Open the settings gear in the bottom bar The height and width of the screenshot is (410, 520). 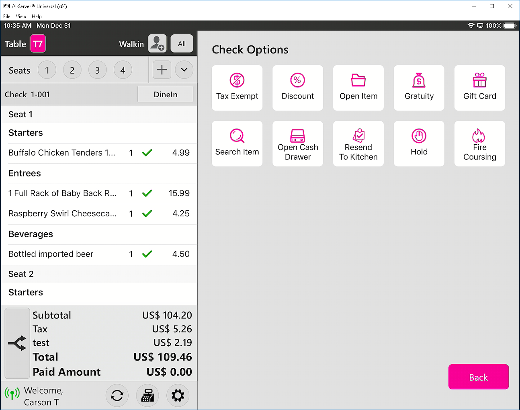click(178, 396)
